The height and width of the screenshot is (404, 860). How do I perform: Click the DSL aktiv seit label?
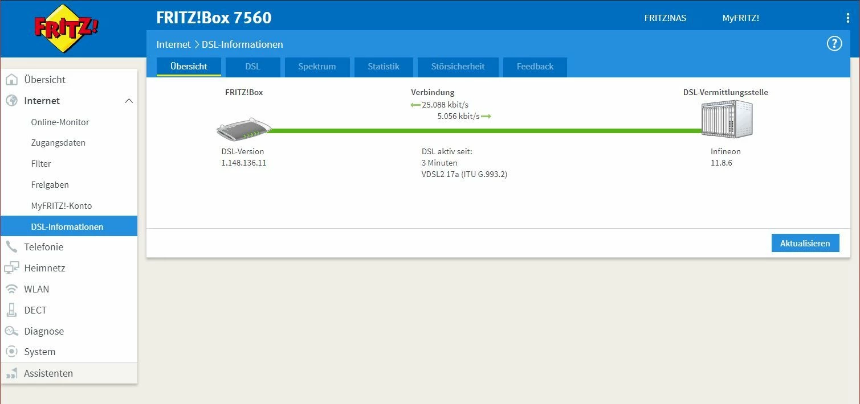pos(447,152)
